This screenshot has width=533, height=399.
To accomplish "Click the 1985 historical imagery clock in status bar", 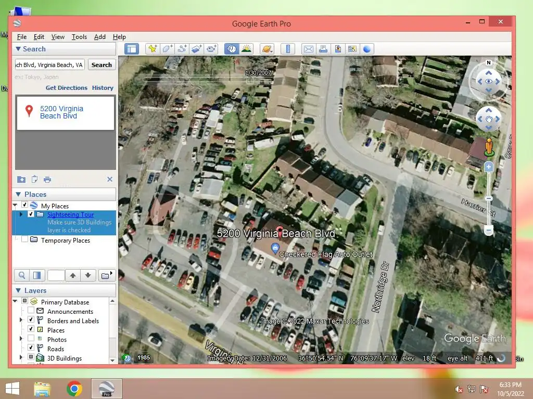I will [127, 357].
